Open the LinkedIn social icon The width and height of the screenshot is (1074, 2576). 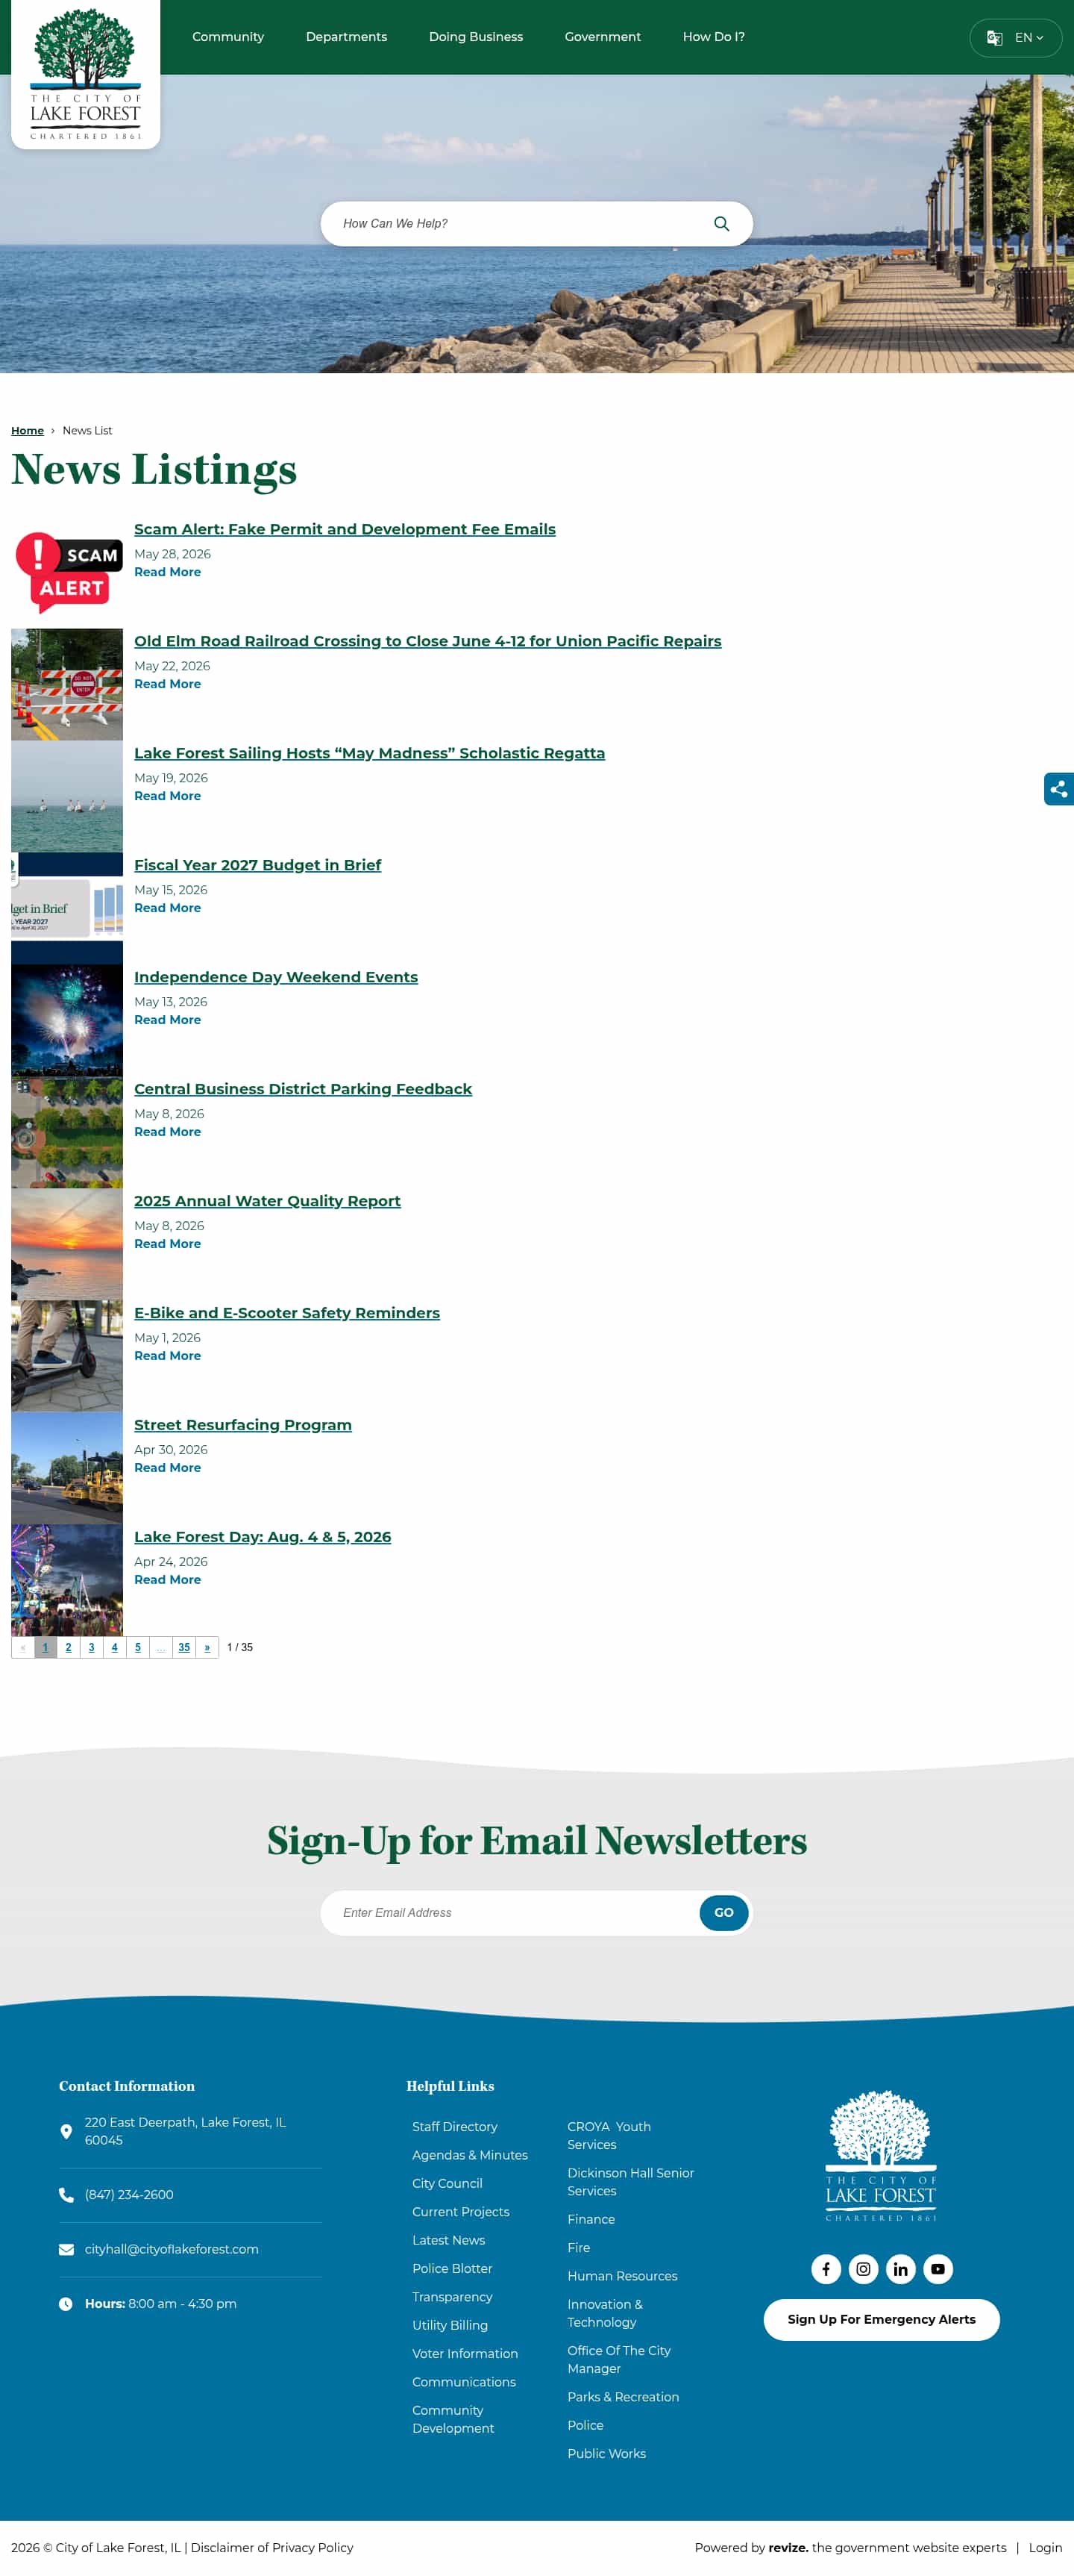[900, 2269]
